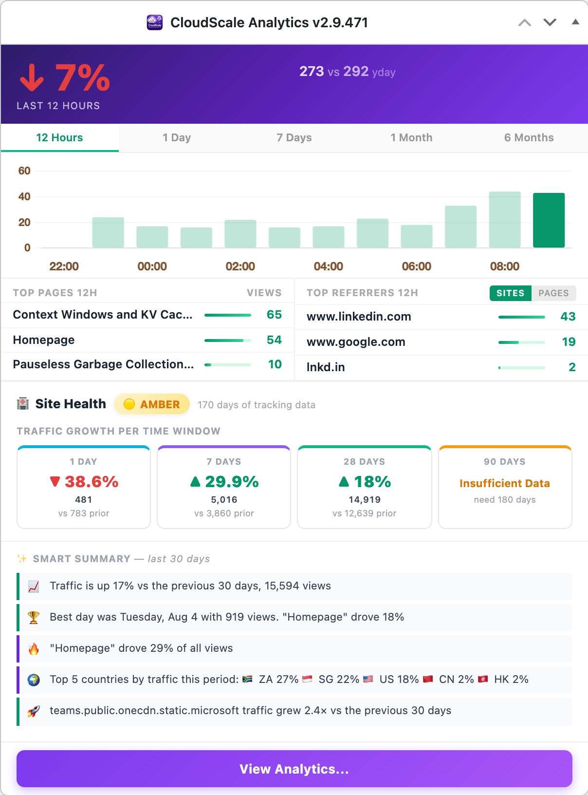
Task: Toggle referrers to PAGES view
Action: coord(553,293)
